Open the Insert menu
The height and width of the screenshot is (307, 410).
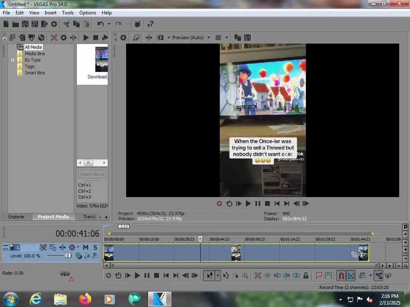[50, 13]
